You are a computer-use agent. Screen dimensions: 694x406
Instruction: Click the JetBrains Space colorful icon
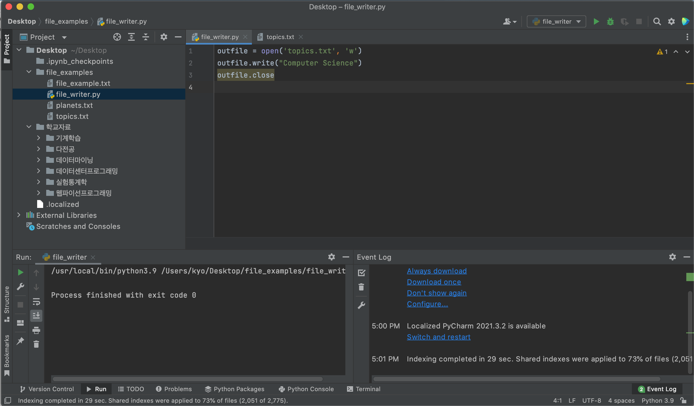click(x=686, y=21)
